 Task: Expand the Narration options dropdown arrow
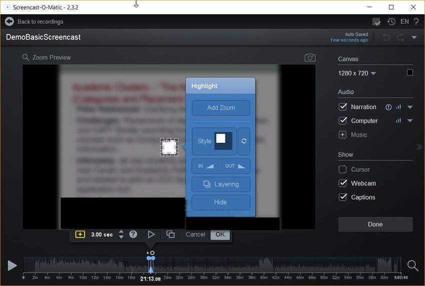pyautogui.click(x=410, y=107)
